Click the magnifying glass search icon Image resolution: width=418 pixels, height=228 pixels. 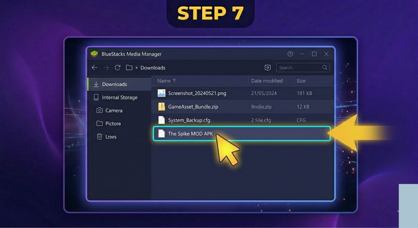[x=325, y=68]
